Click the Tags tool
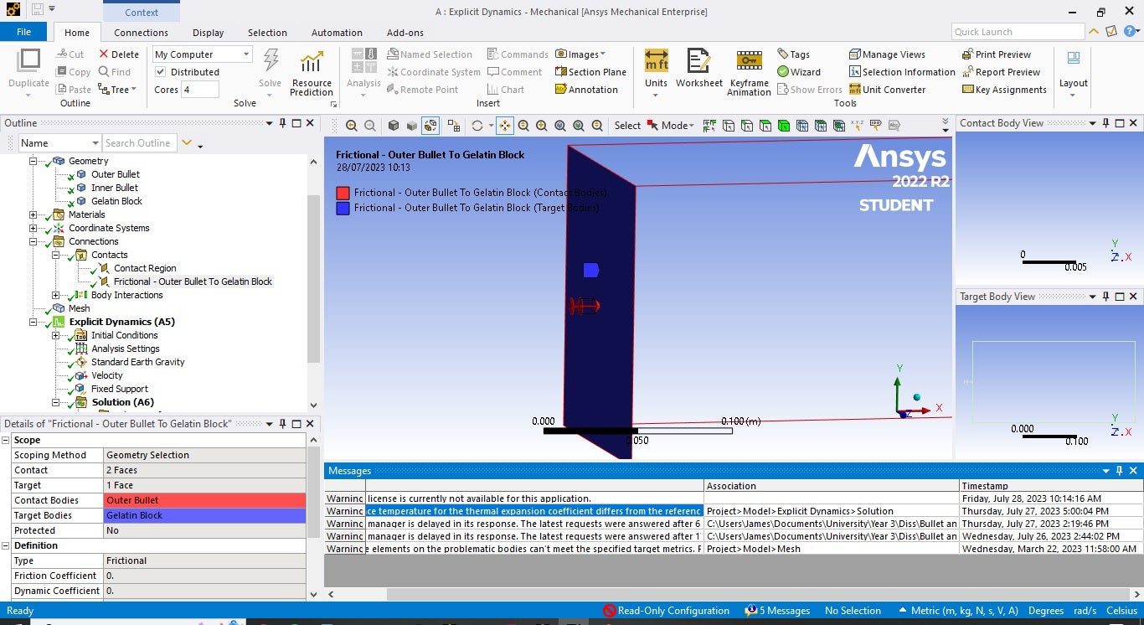Viewport: 1144px width, 625px height. tap(793, 54)
